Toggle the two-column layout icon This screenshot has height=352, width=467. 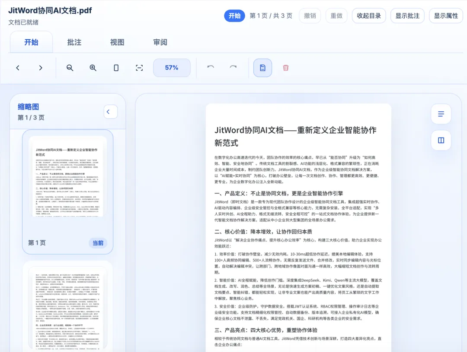click(441, 140)
